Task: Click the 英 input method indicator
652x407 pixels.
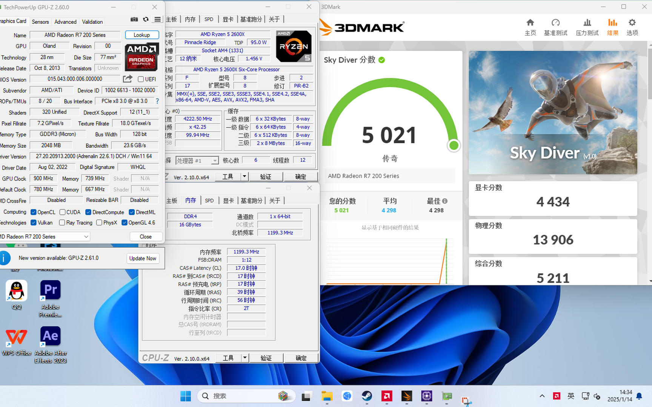Action: pos(571,396)
